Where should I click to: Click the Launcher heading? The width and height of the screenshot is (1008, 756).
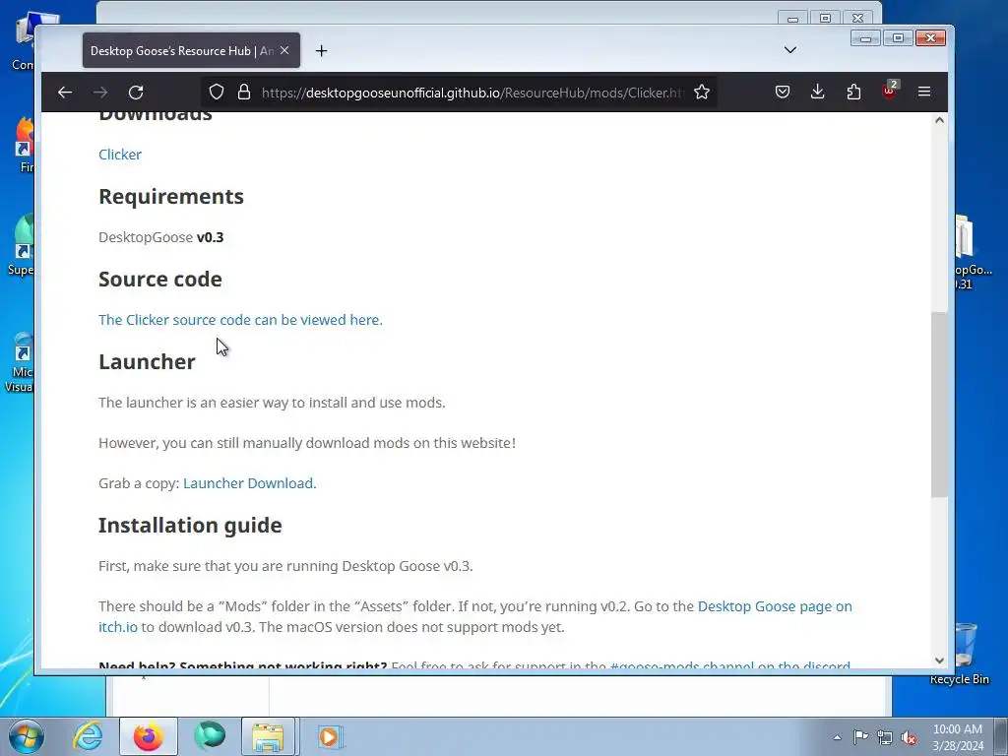pos(147,361)
